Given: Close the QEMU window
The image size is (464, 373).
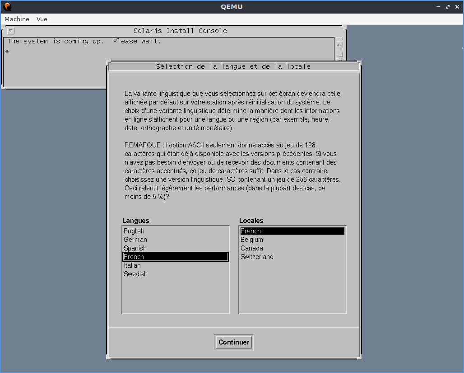Looking at the screenshot, I should (457, 7).
